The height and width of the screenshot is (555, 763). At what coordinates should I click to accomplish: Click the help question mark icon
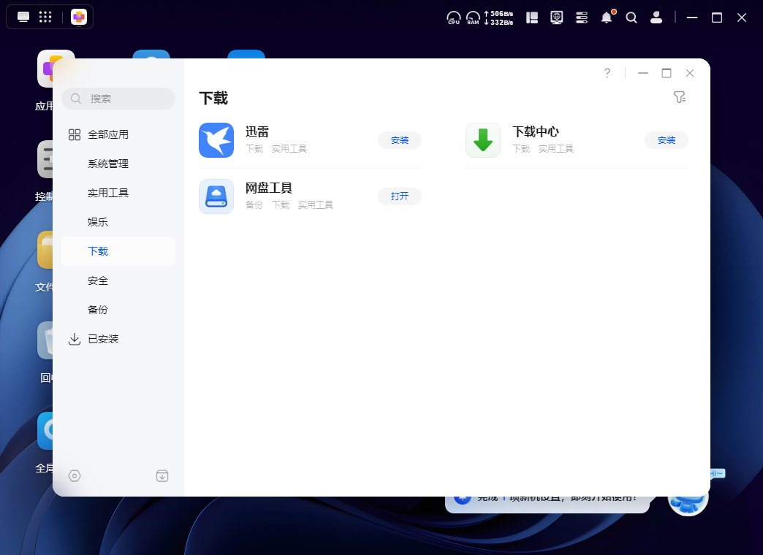(x=607, y=73)
